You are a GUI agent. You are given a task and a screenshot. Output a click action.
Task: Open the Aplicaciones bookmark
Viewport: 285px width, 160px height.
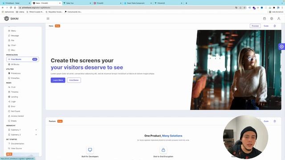pos(8,12)
